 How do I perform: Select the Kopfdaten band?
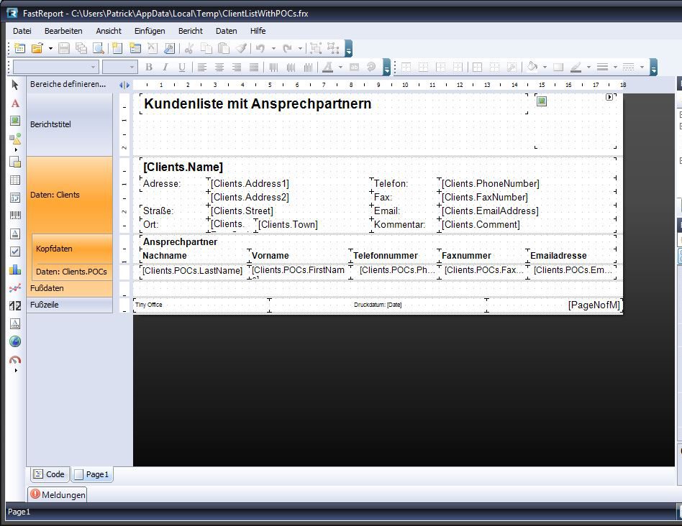[x=72, y=249]
